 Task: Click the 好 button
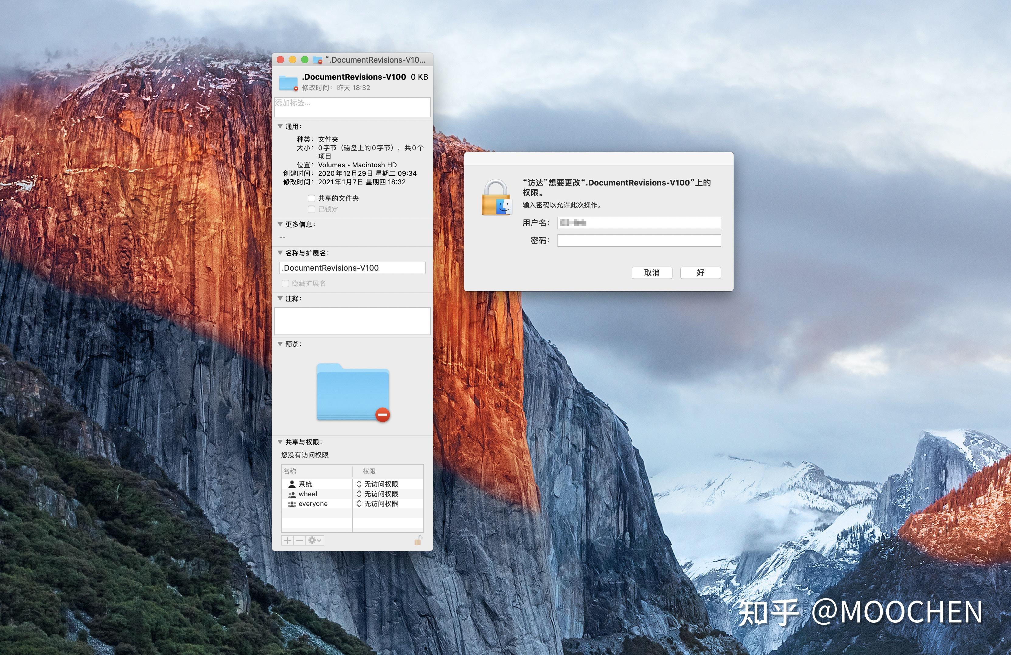click(700, 273)
